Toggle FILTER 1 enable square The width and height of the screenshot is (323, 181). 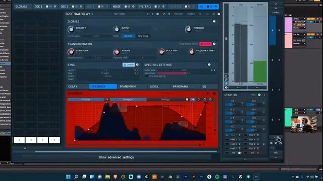(x=156, y=7)
